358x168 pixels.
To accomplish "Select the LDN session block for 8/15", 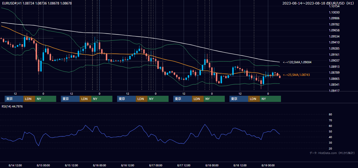I will click(x=85, y=99).
